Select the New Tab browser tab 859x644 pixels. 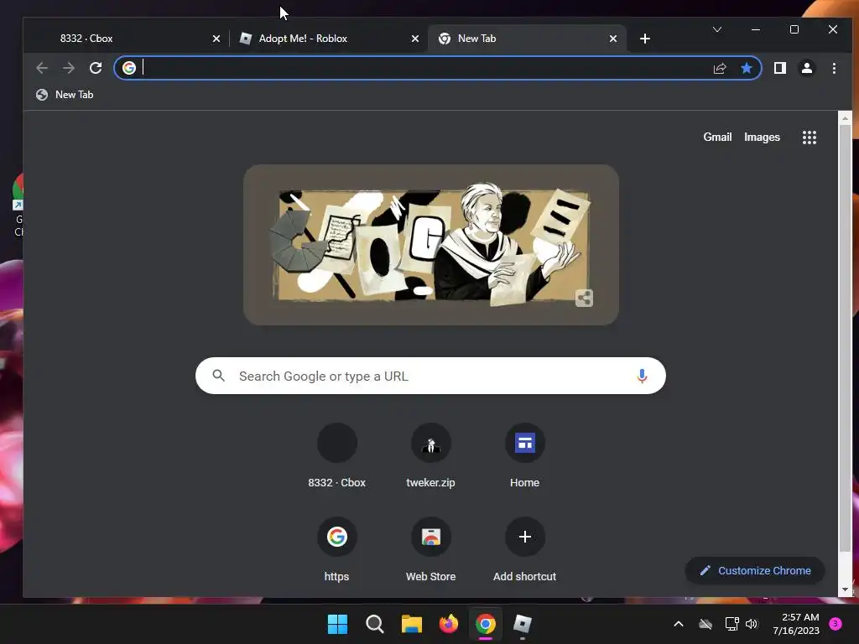tap(526, 39)
